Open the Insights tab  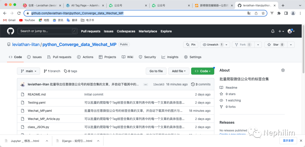coord(170,57)
